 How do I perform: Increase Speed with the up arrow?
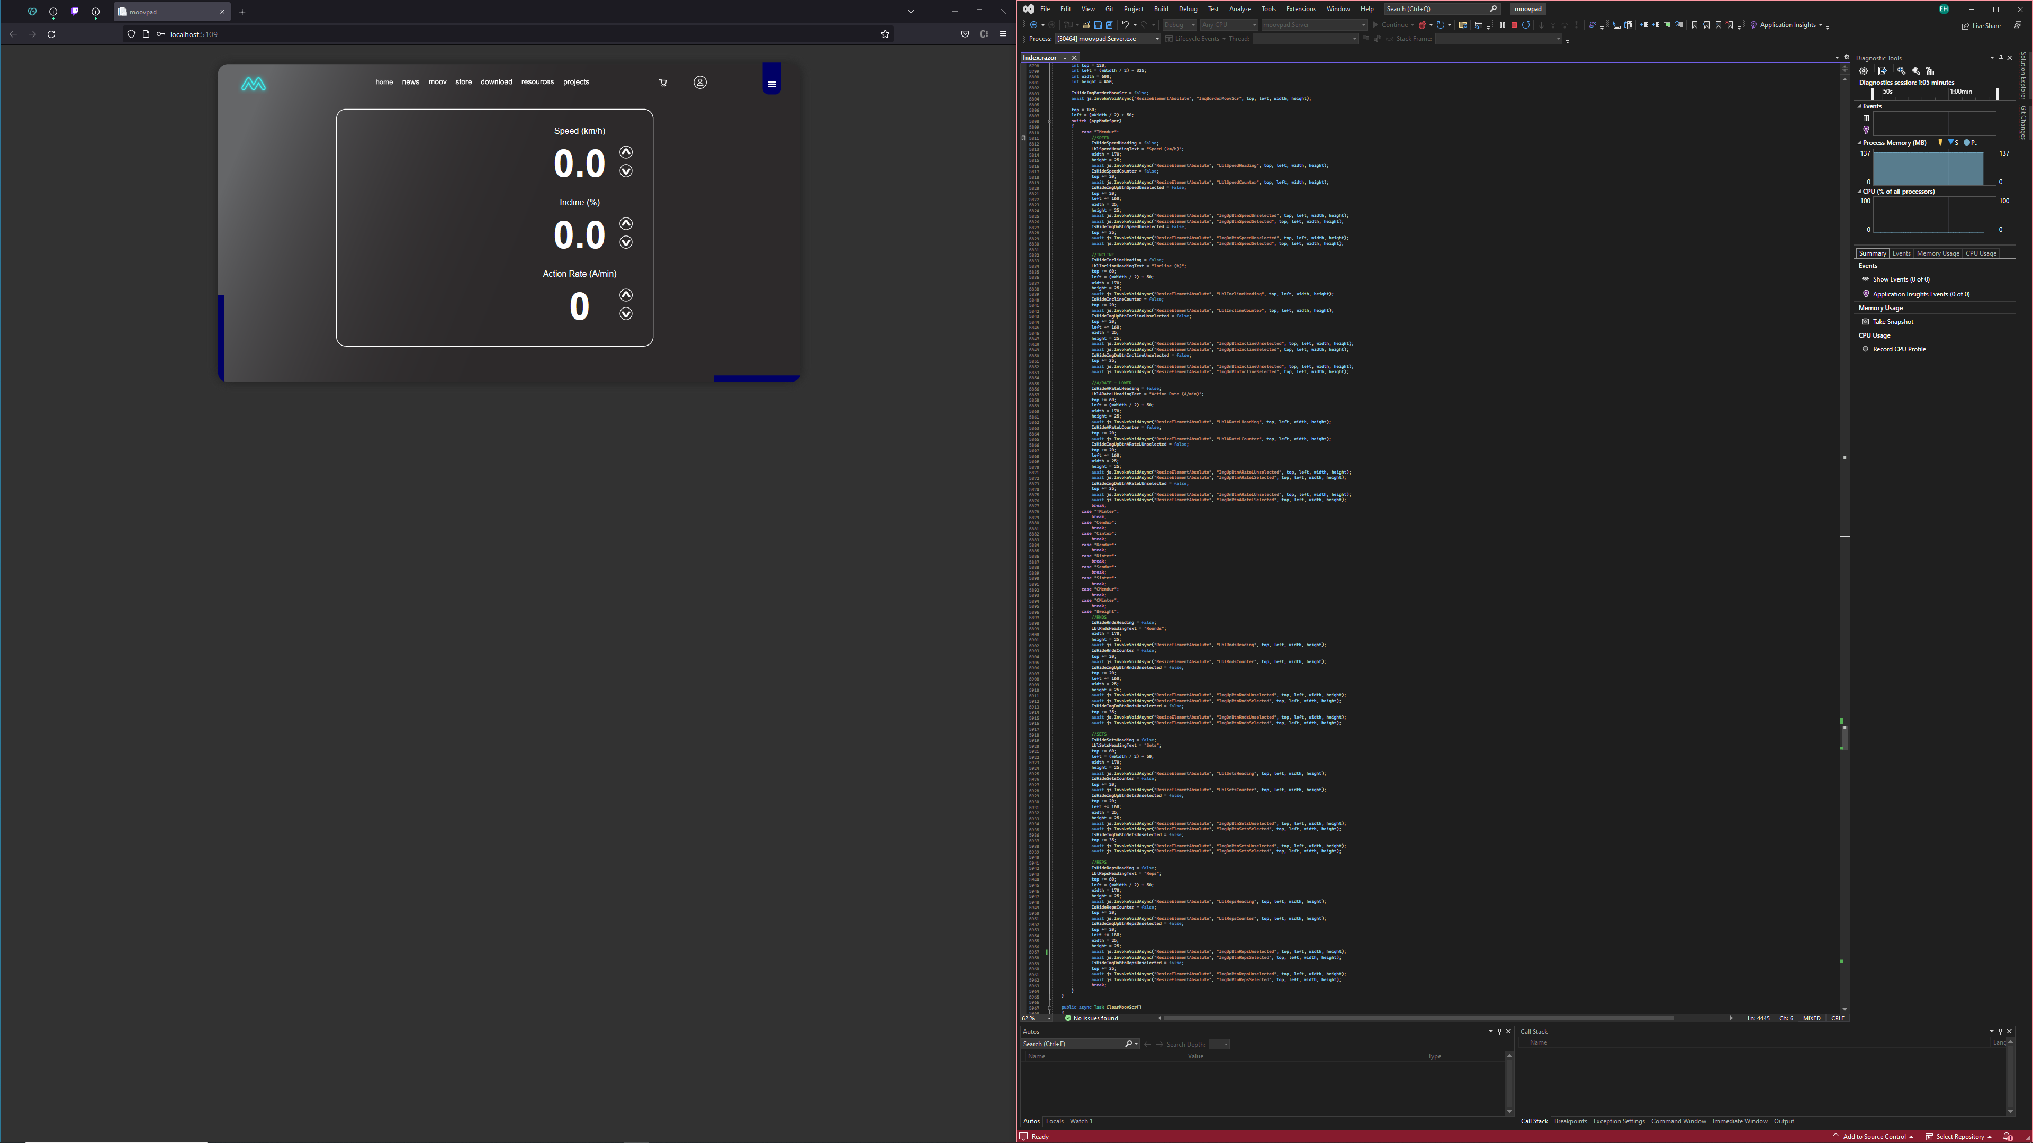coord(626,152)
